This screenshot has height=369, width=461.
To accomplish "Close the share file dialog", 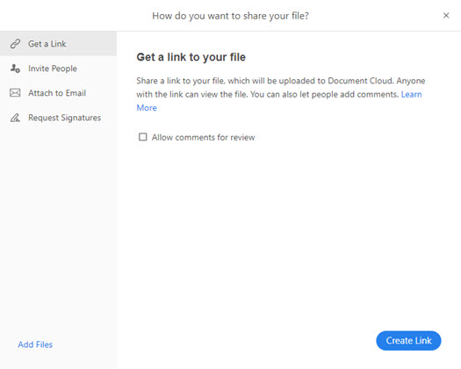I will [446, 16].
